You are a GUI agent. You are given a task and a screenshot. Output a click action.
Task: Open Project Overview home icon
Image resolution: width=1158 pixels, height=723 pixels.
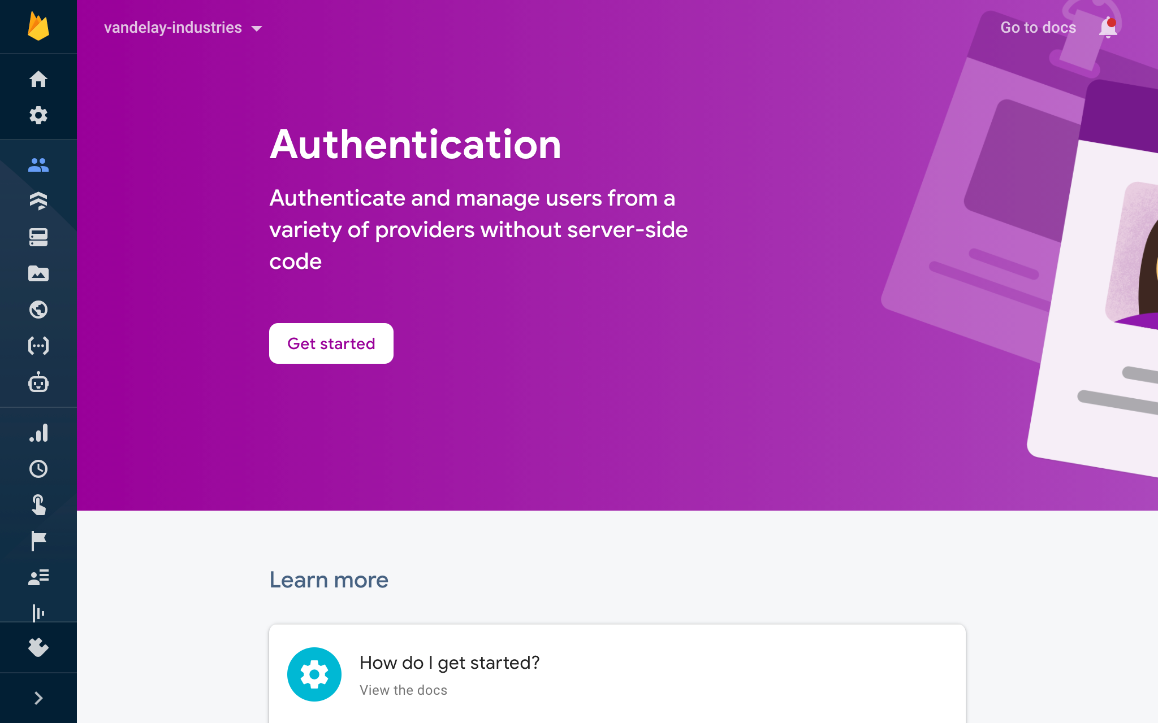pos(38,79)
